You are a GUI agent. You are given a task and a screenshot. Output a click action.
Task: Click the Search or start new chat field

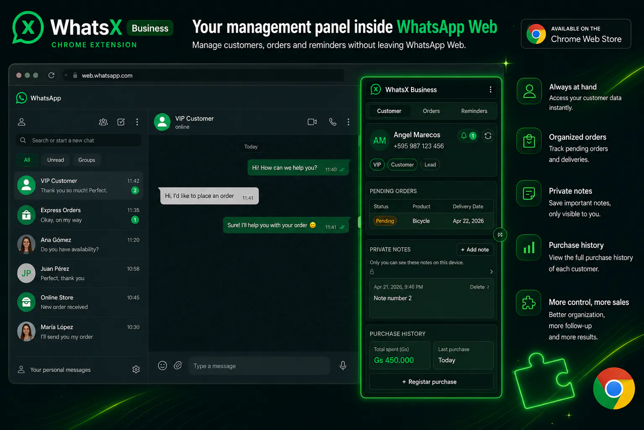coord(79,141)
